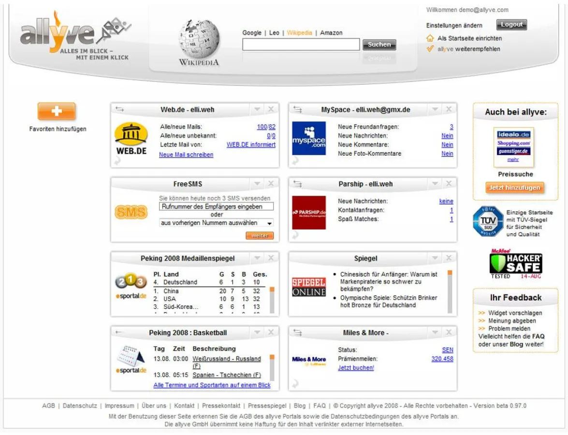The width and height of the screenshot is (568, 435).
Task: Open MySpace via its logo icon
Action: (x=309, y=138)
